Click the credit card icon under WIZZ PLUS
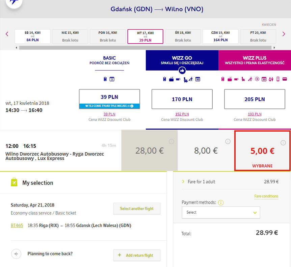This screenshot has height=267, width=291. coord(285,79)
